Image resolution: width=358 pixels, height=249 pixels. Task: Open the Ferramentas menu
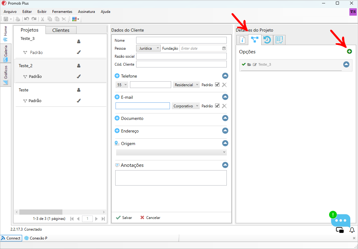(x=62, y=12)
